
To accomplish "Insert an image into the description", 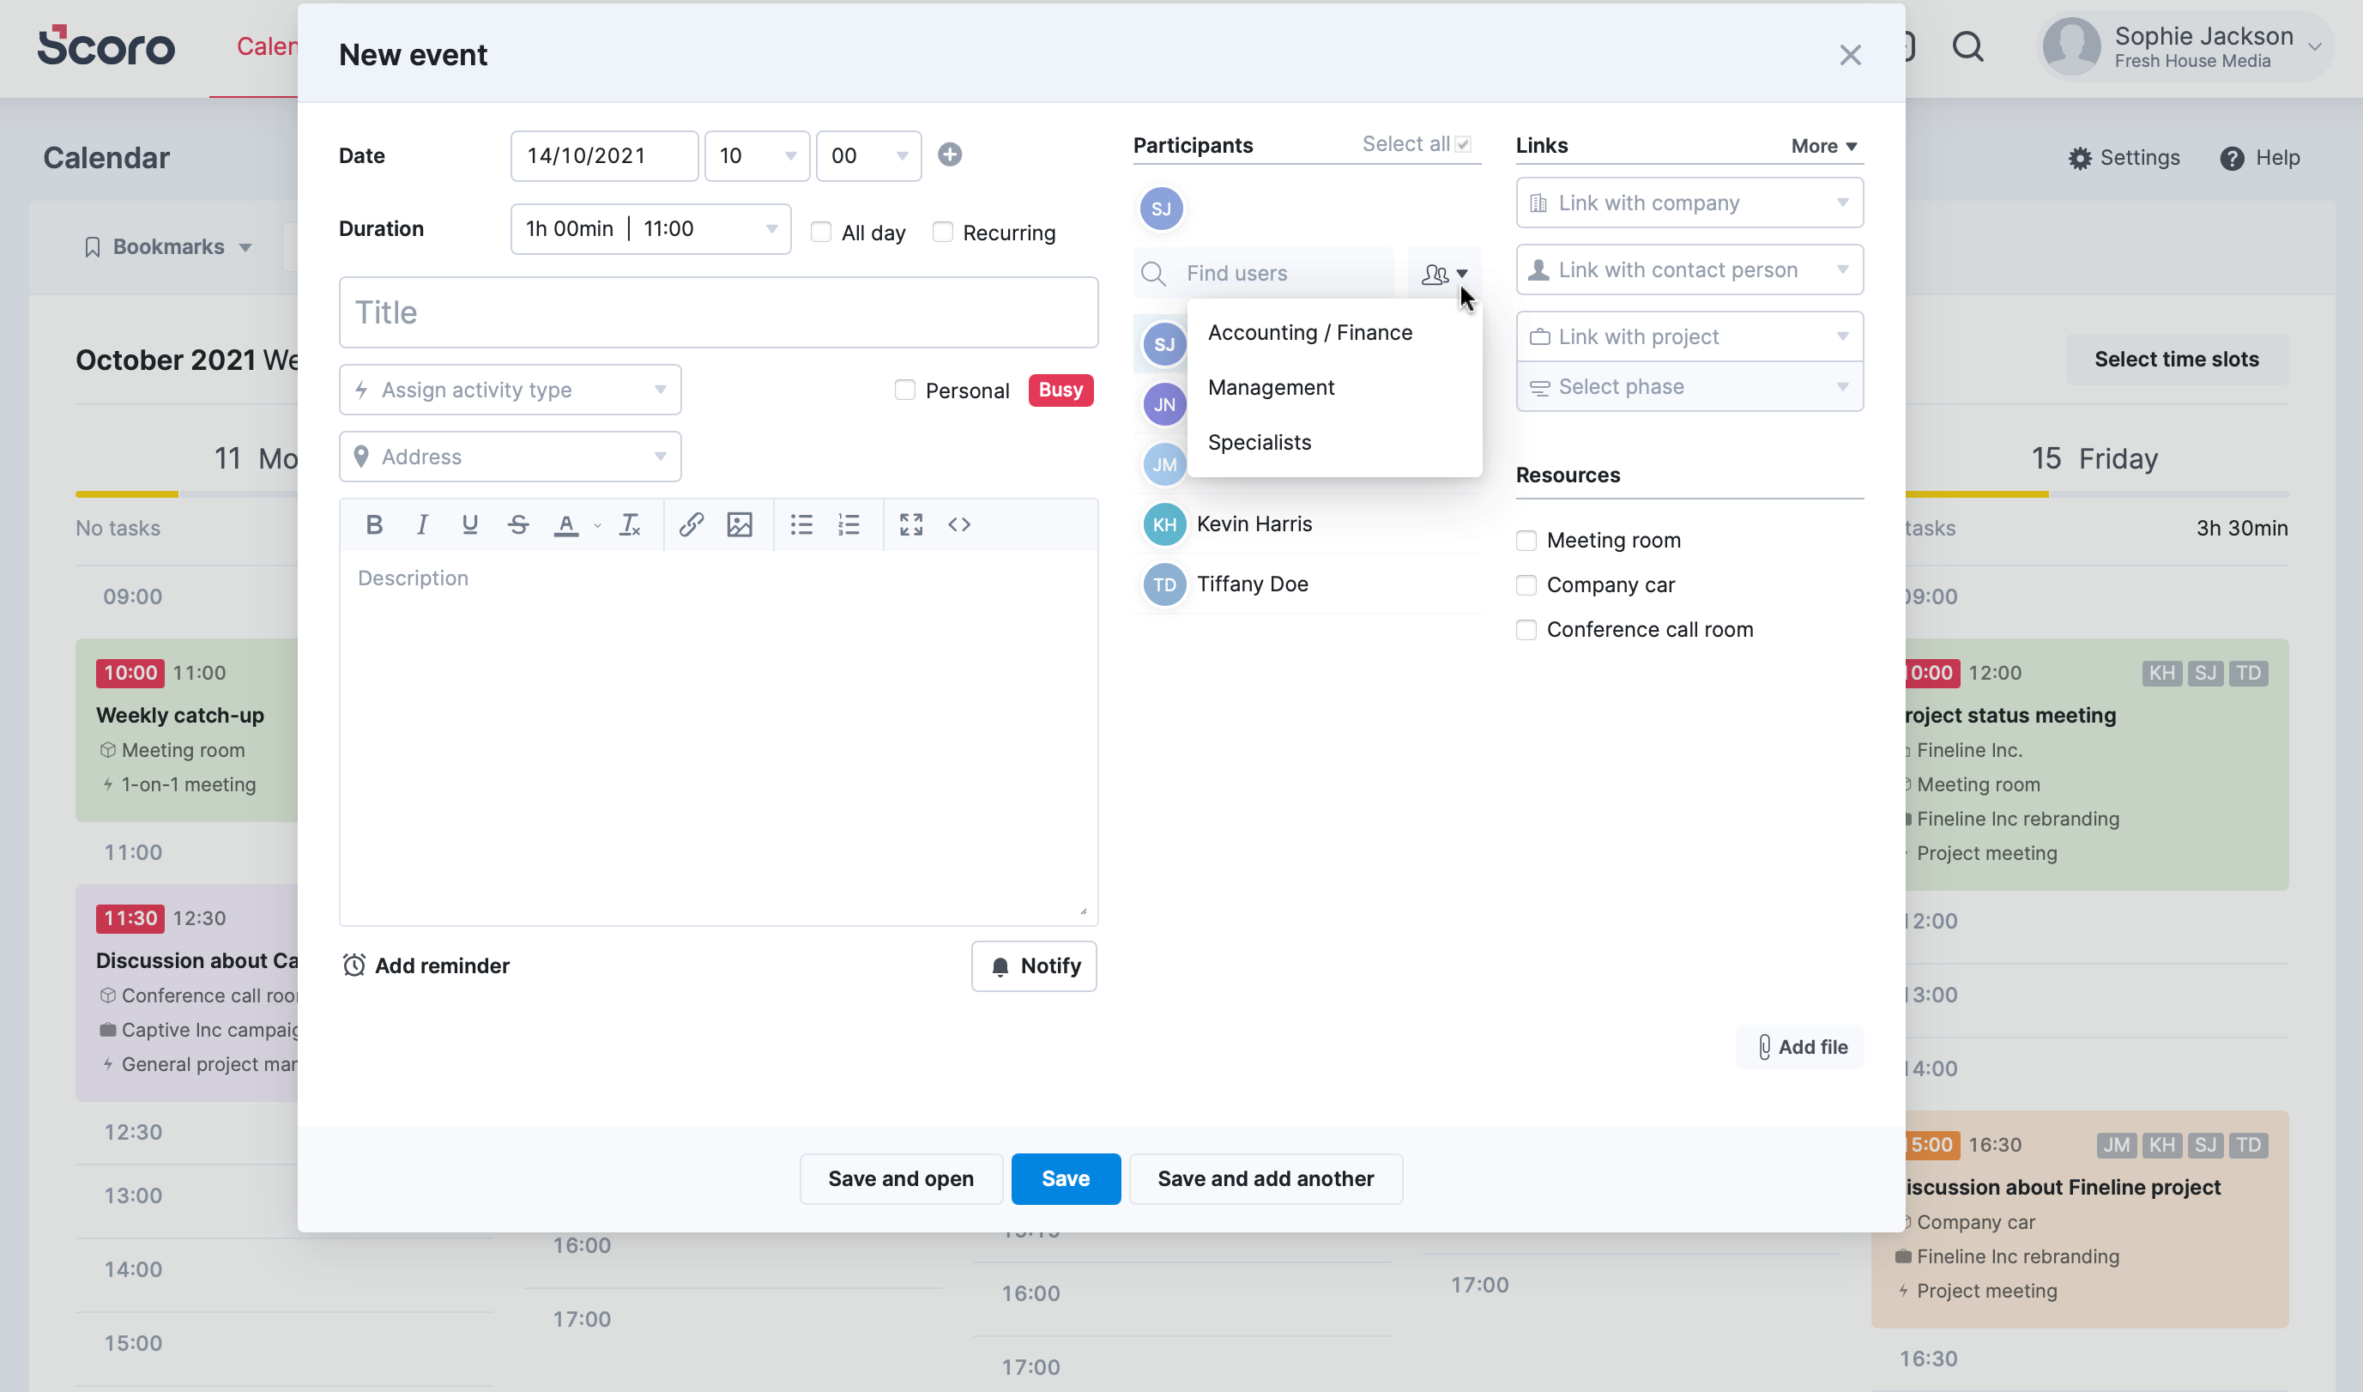I will (x=740, y=524).
